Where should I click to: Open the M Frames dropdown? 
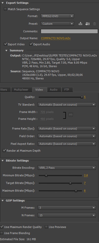point(67,208)
